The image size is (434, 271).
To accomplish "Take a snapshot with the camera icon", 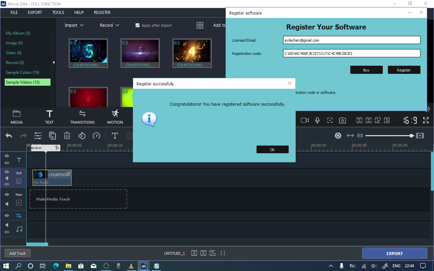I will pos(342,120).
